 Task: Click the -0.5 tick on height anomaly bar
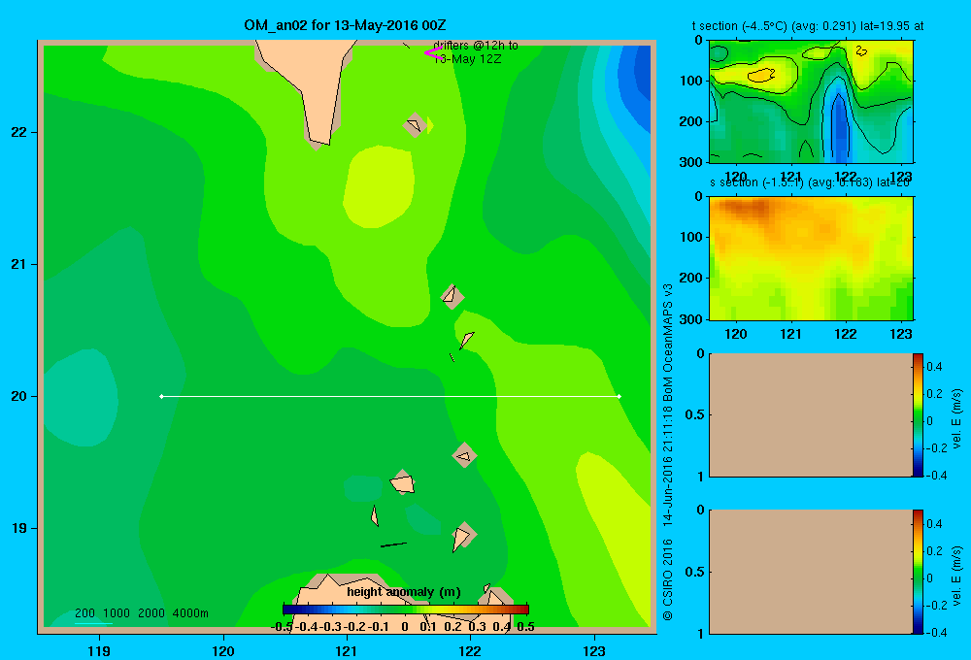282,627
